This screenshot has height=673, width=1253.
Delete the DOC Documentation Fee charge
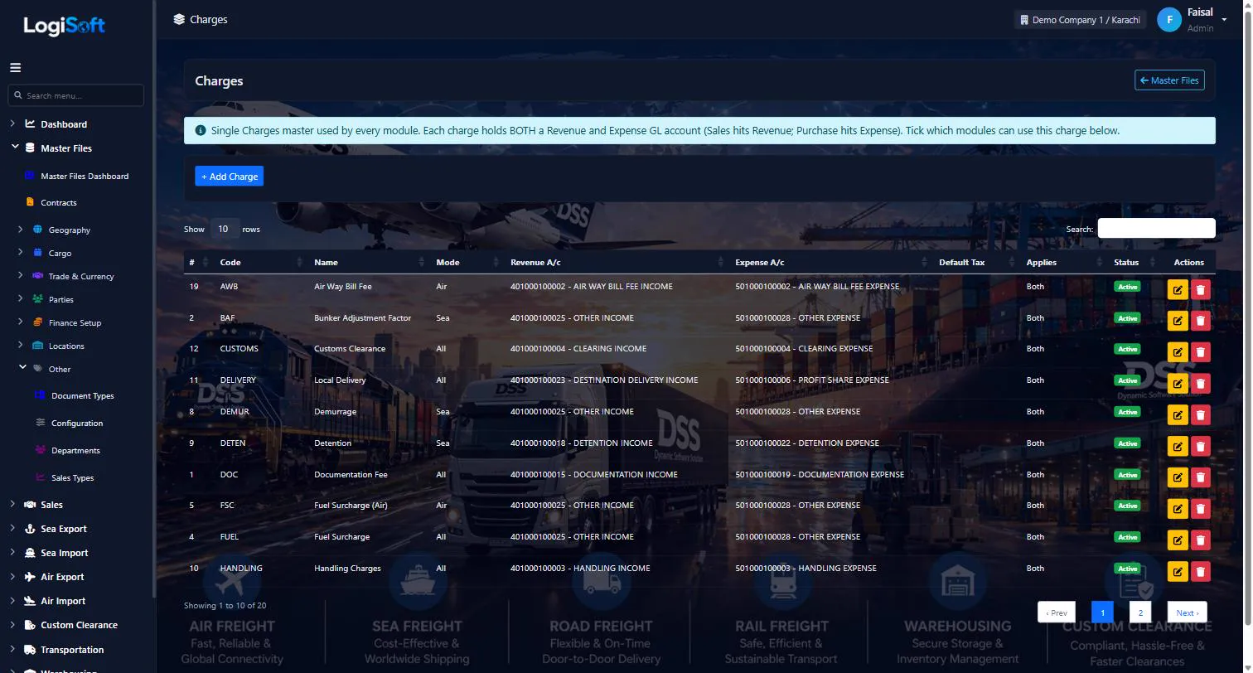[1200, 477]
